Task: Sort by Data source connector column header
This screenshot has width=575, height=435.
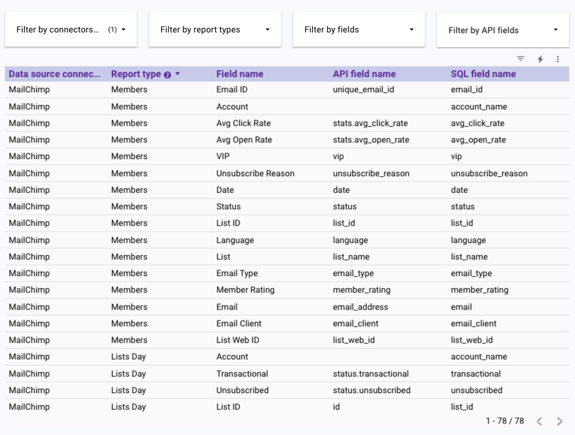Action: 55,74
